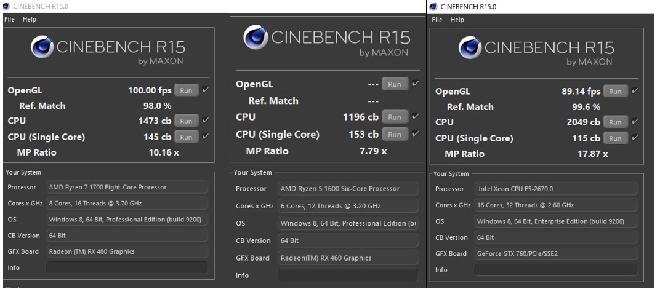The width and height of the screenshot is (660, 289).
Task: Click the OS field in the Ryzen 7 1700 window
Action: [x=127, y=219]
